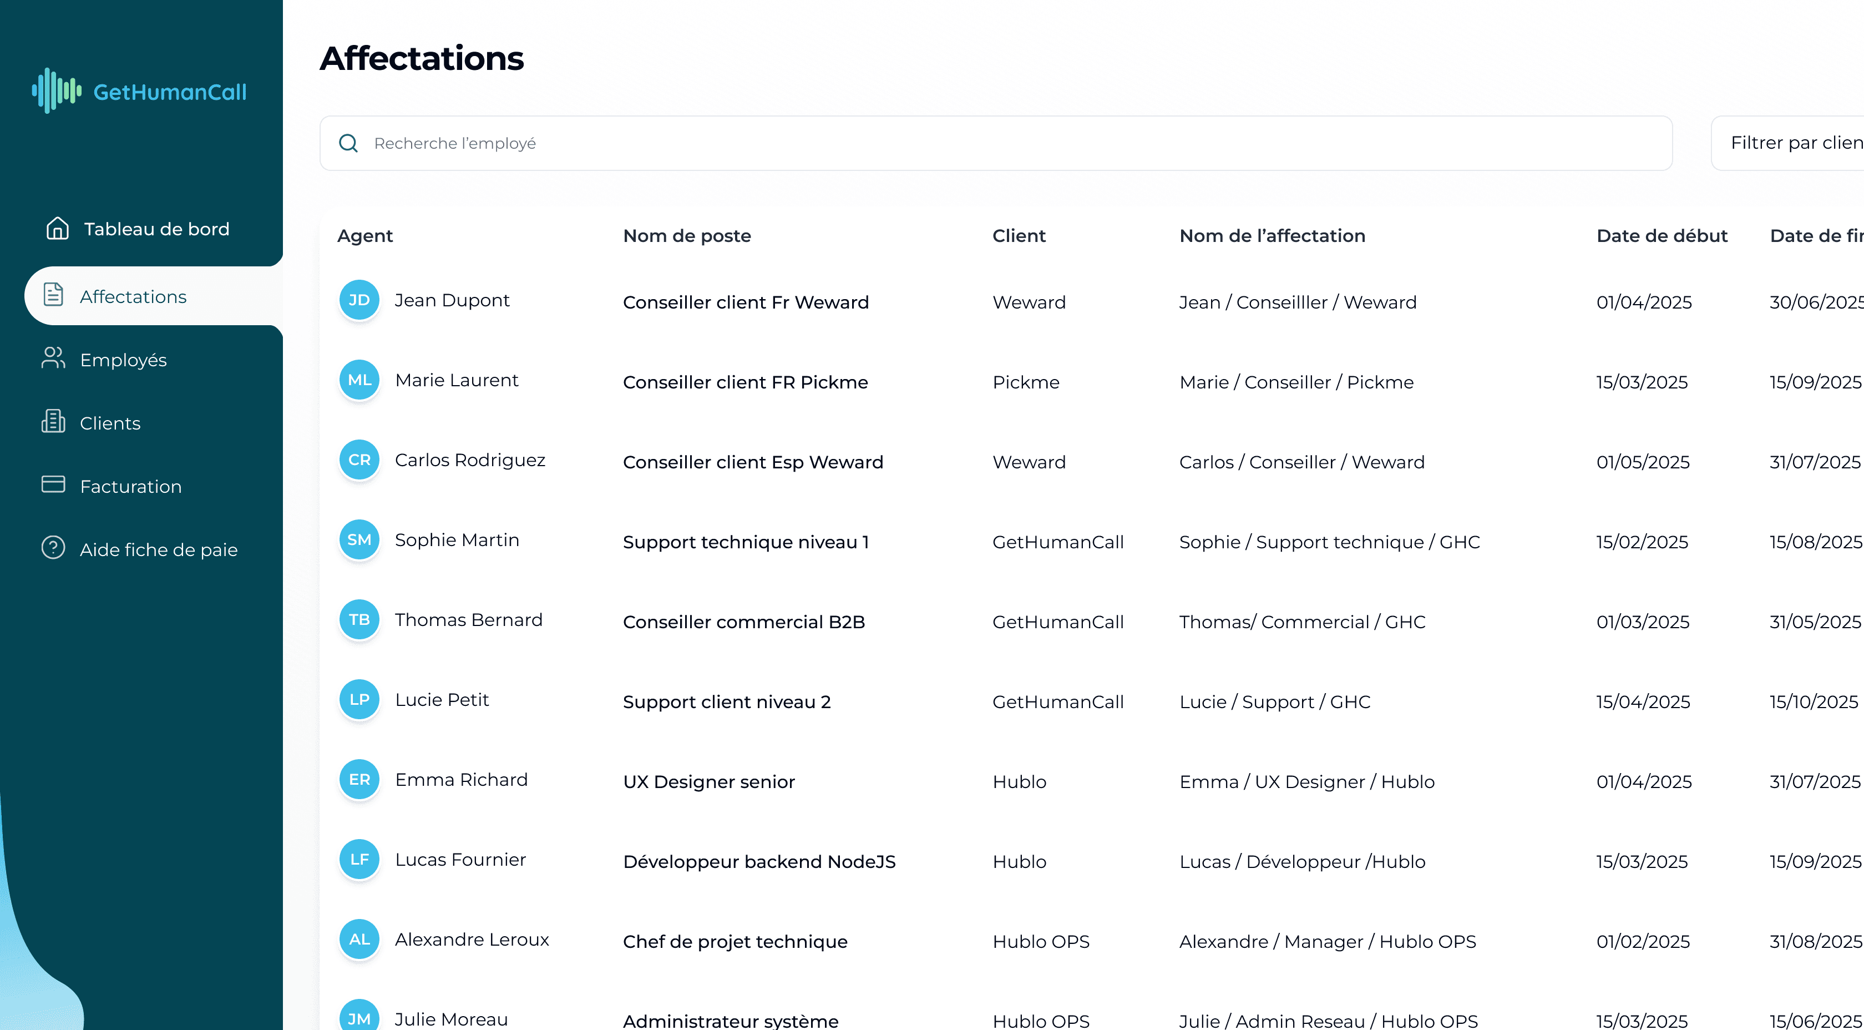The width and height of the screenshot is (1864, 1030).
Task: Sort by the Nom de poste column header
Action: pyautogui.click(x=687, y=236)
